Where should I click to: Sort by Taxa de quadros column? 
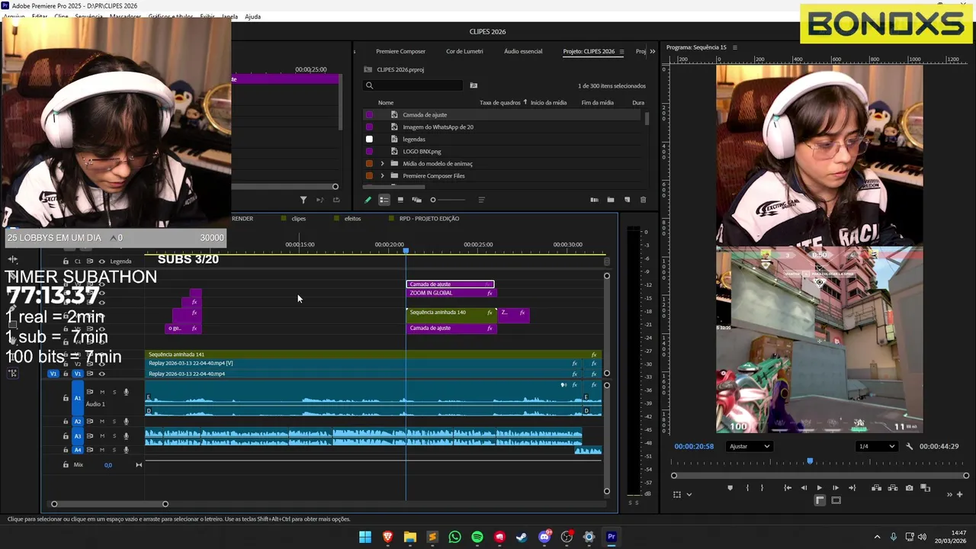coord(500,102)
